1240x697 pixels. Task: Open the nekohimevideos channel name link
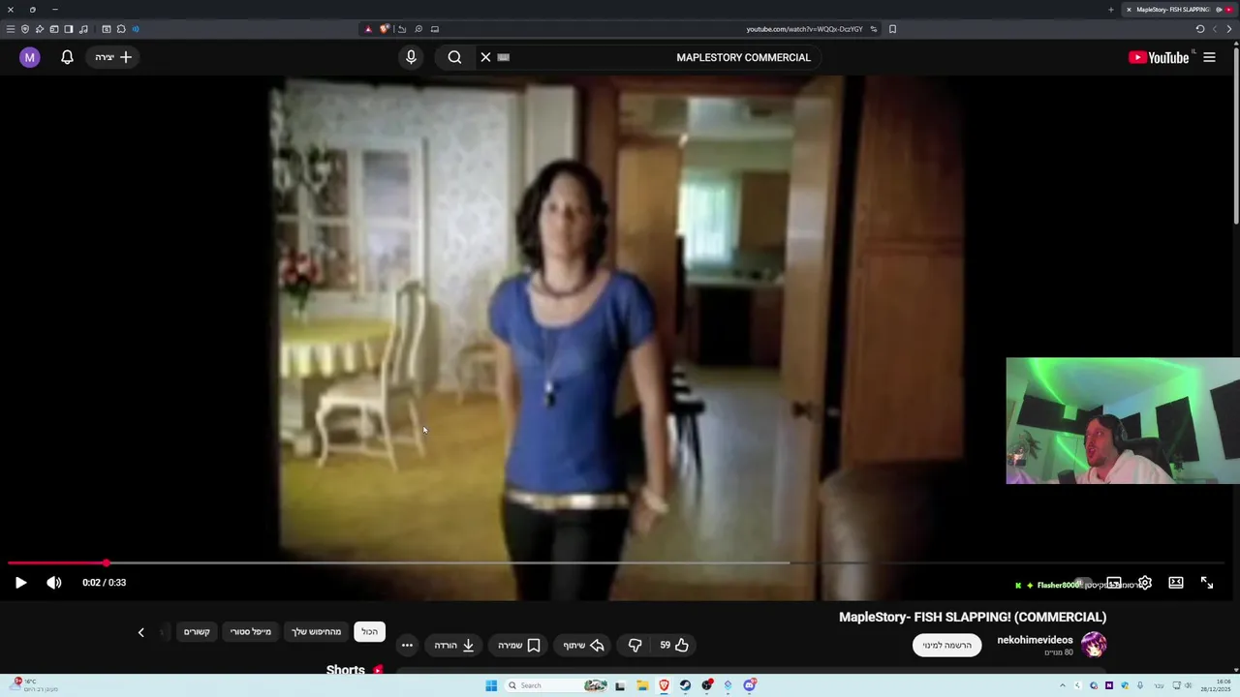pyautogui.click(x=1035, y=640)
